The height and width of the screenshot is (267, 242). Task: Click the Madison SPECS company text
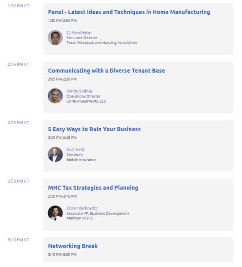[79, 218]
